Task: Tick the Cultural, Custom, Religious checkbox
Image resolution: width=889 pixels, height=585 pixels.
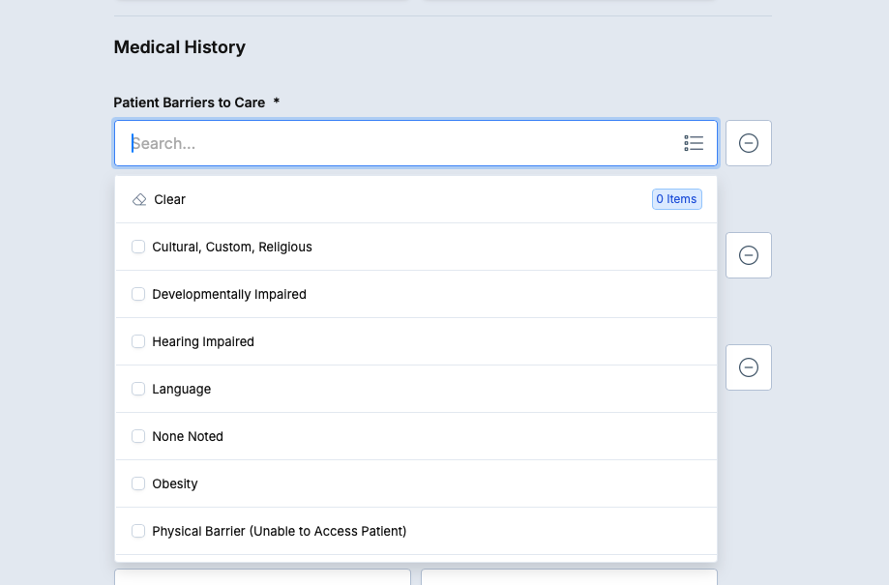Action: [x=138, y=247]
